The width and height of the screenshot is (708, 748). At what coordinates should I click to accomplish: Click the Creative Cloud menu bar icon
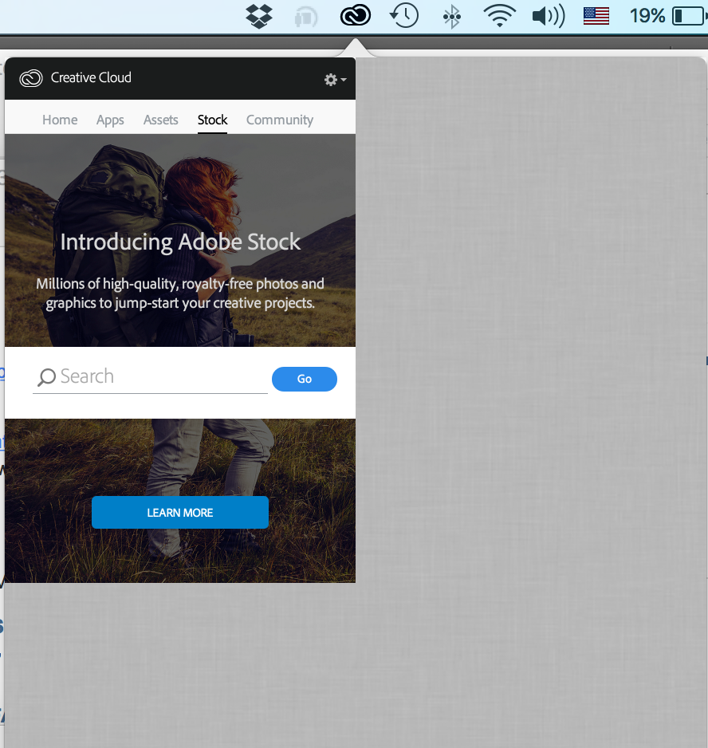(x=356, y=16)
